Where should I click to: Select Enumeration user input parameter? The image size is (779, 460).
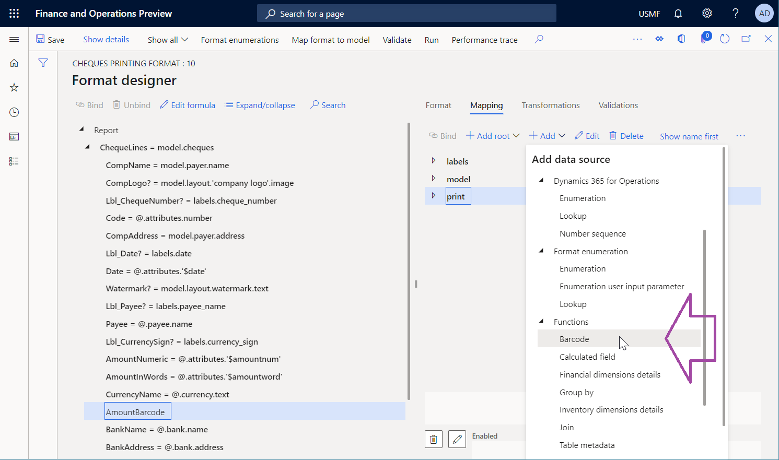622,286
